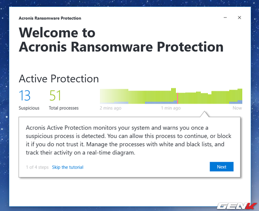
Task: Click the 'Suspicious' label
Action: point(29,108)
